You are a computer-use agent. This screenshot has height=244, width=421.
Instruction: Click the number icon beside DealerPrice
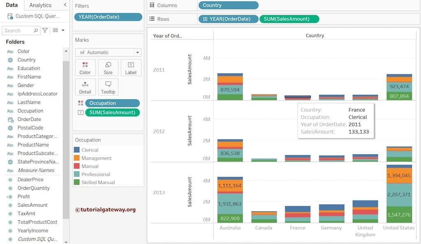tap(10, 180)
